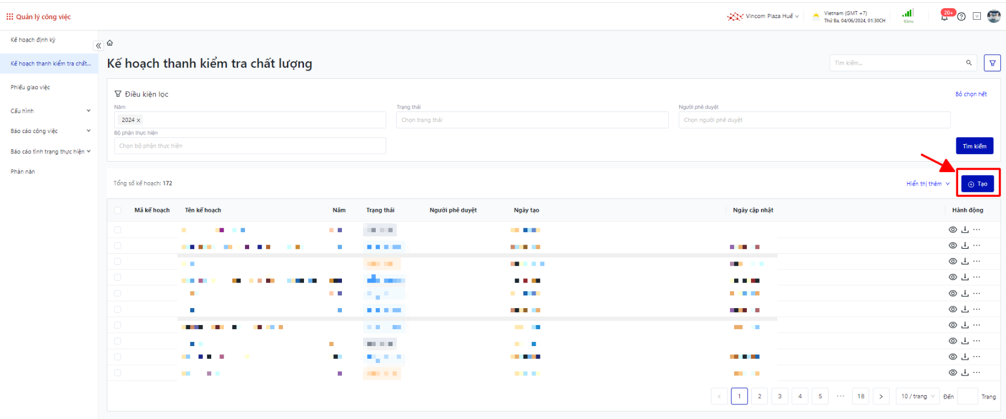Download the first plan in the table
The height and width of the screenshot is (419, 1006).
965,230
